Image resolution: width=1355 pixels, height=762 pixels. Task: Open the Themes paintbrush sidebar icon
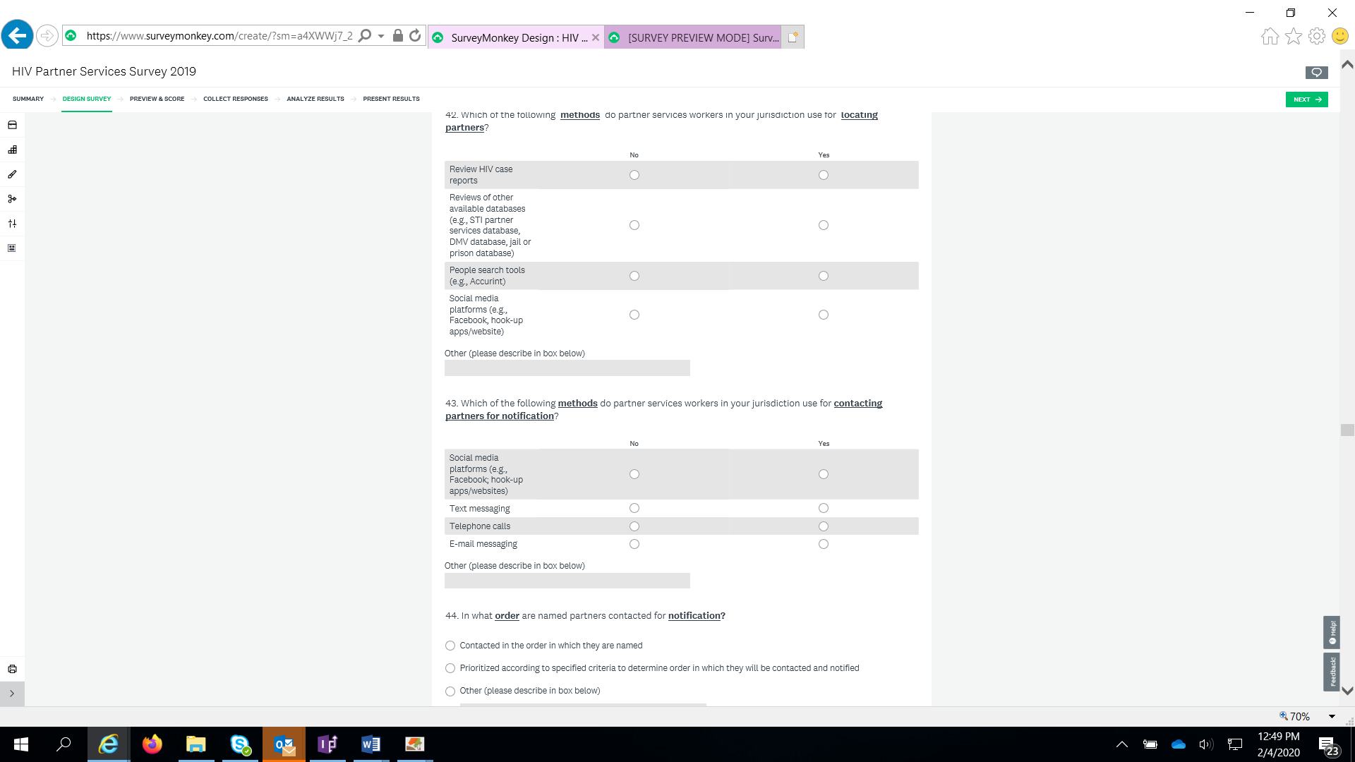pyautogui.click(x=12, y=174)
